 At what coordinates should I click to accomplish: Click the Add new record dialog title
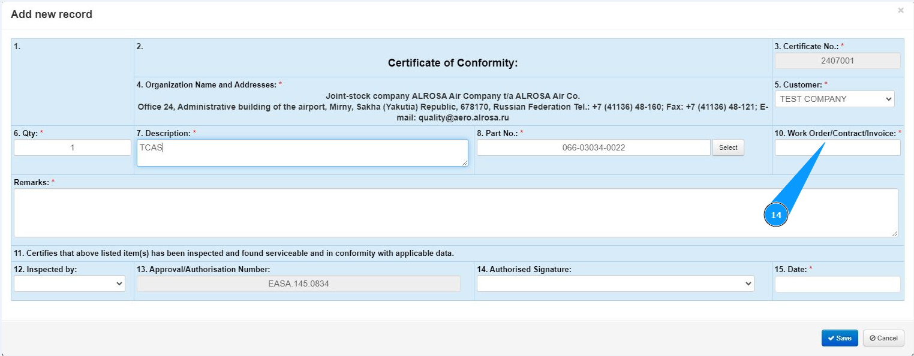[52, 14]
